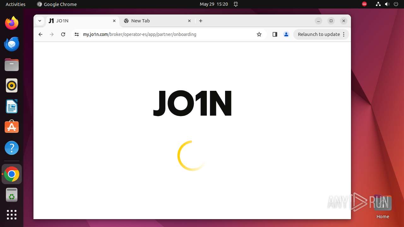Viewport: 404px width, 227px height.
Task: Open the Files manager in the dock
Action: (x=12, y=65)
